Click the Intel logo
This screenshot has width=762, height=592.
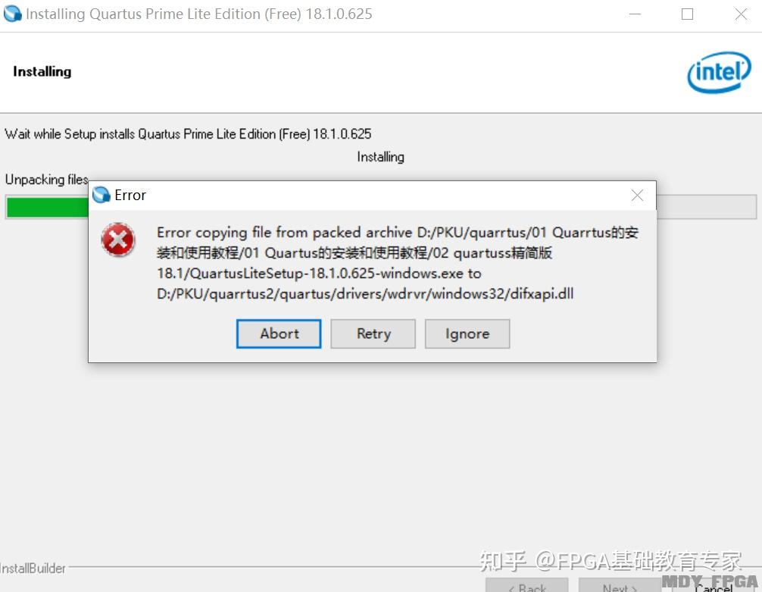click(x=719, y=73)
